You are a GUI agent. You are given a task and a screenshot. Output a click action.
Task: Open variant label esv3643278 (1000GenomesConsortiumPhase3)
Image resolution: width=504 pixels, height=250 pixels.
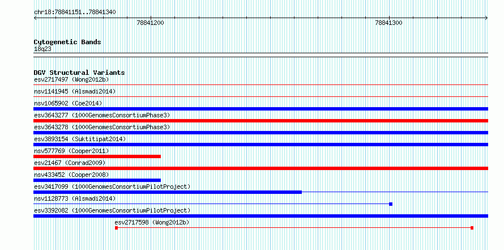(102, 127)
